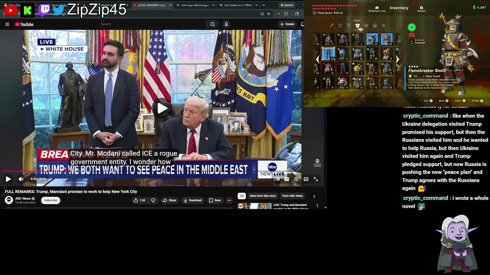Dislike the video with thumbs down
Viewport: 490px width, 275px height.
(x=153, y=200)
